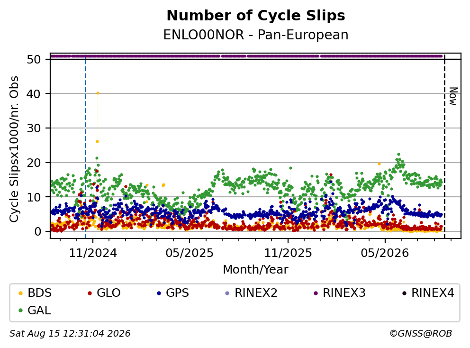Click the black dashed 'Now' vertical line
470x348 pixels.
444,147
